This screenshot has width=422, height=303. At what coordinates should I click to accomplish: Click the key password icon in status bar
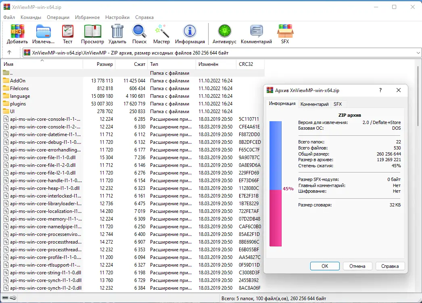13,298
